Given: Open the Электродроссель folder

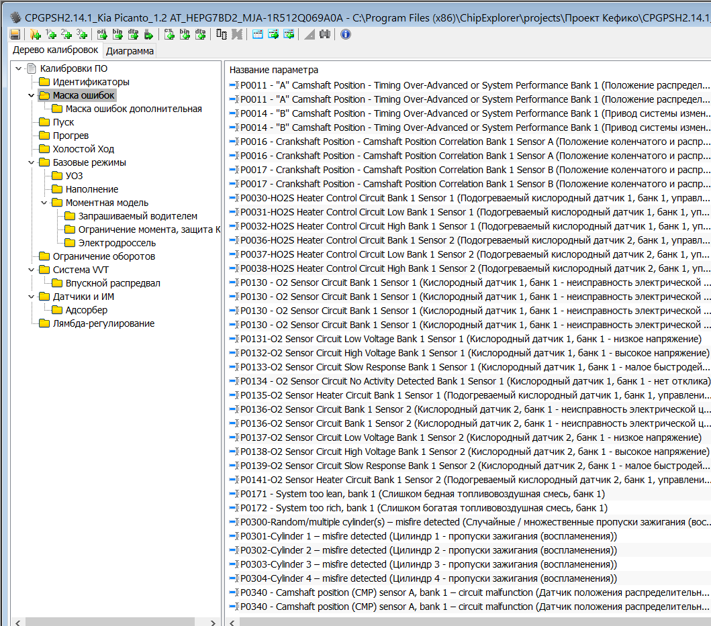Looking at the screenshot, I should [x=116, y=243].
